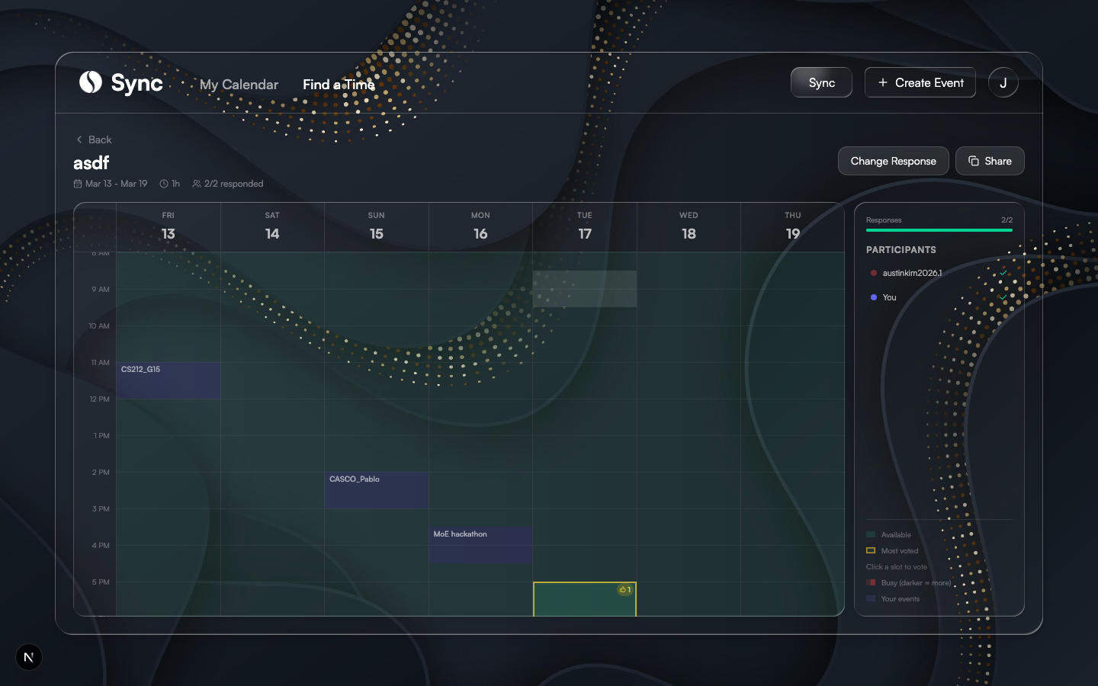
Task: Select the Available color swatch in the legend
Action: [871, 534]
